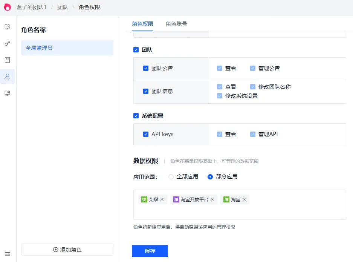The image size is (353, 262).
Task: Expand the sidebar using the bottom menu icon
Action: coord(7,254)
